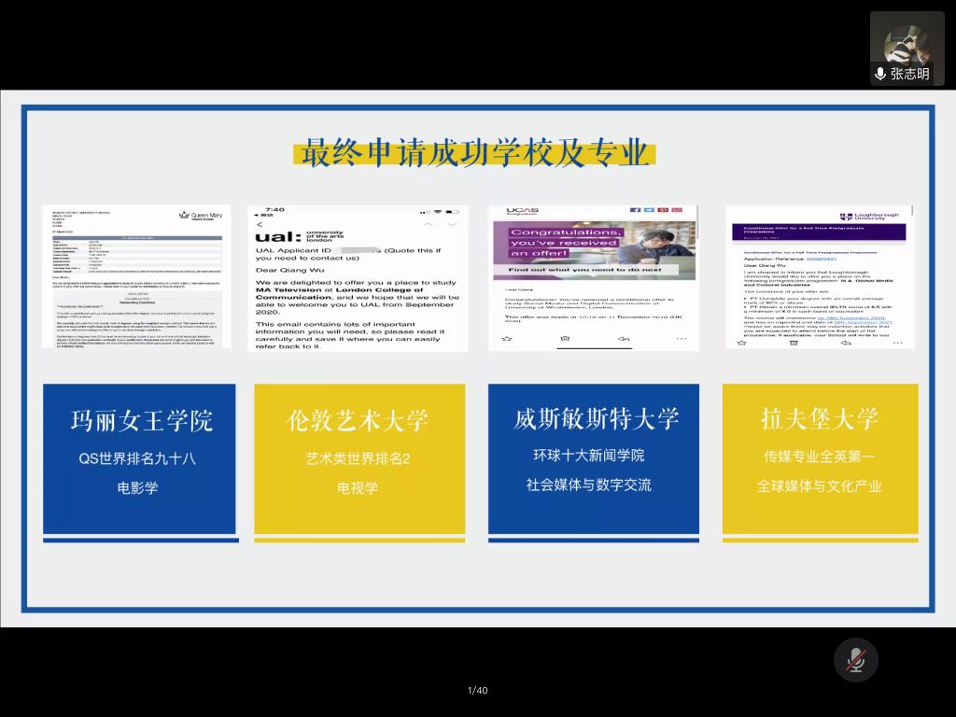Click the reply arrow in Loughborough email

(846, 343)
